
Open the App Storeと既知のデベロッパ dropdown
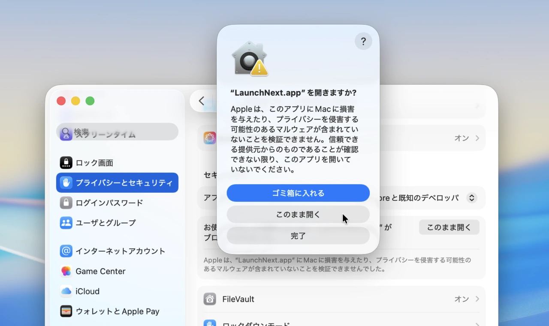click(x=471, y=198)
